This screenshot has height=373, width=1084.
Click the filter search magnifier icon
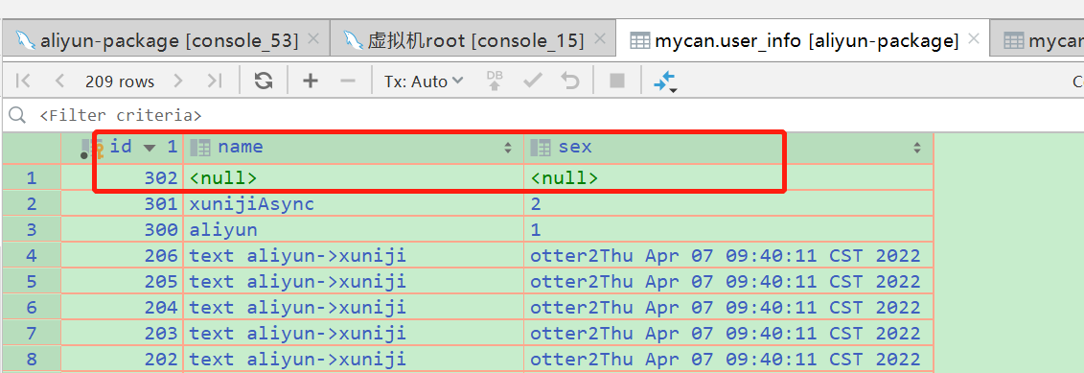tap(17, 115)
